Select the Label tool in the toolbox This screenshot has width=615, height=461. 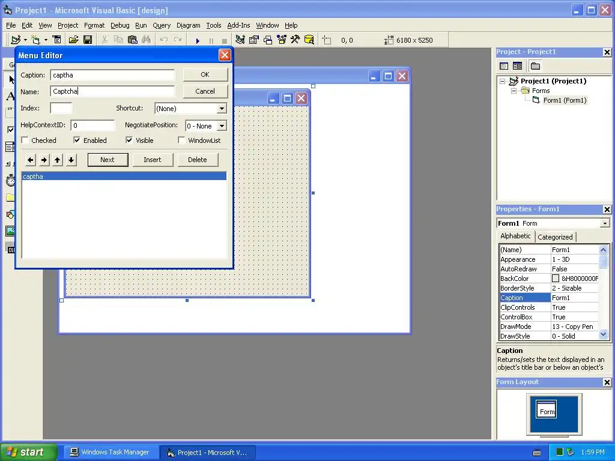[10, 96]
